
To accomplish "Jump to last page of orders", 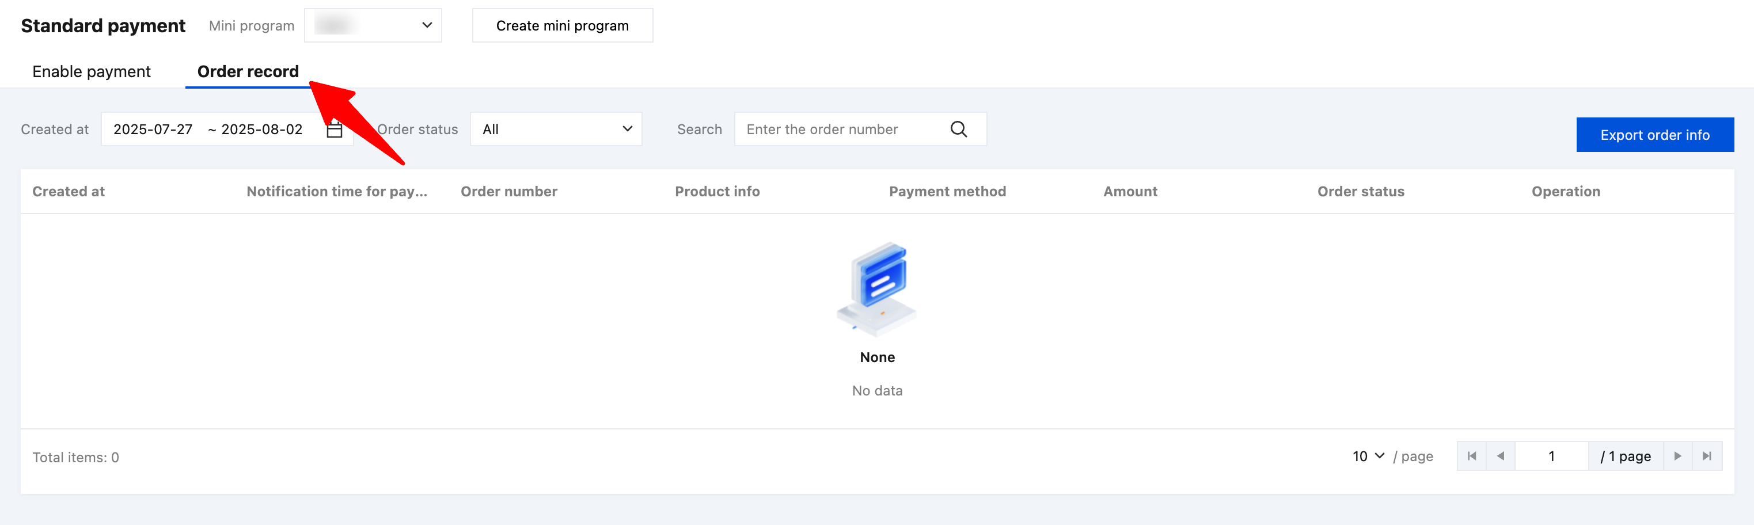I will point(1706,456).
